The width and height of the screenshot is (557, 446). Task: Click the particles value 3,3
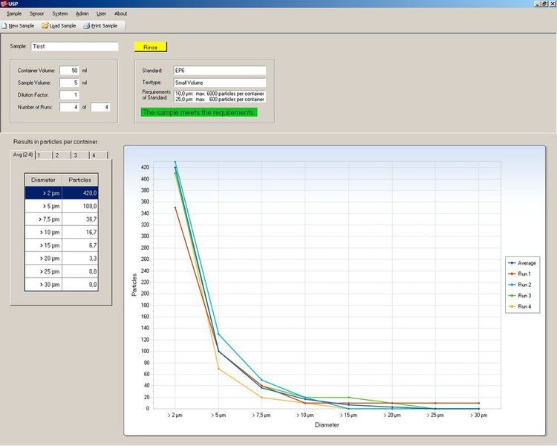(x=80, y=259)
